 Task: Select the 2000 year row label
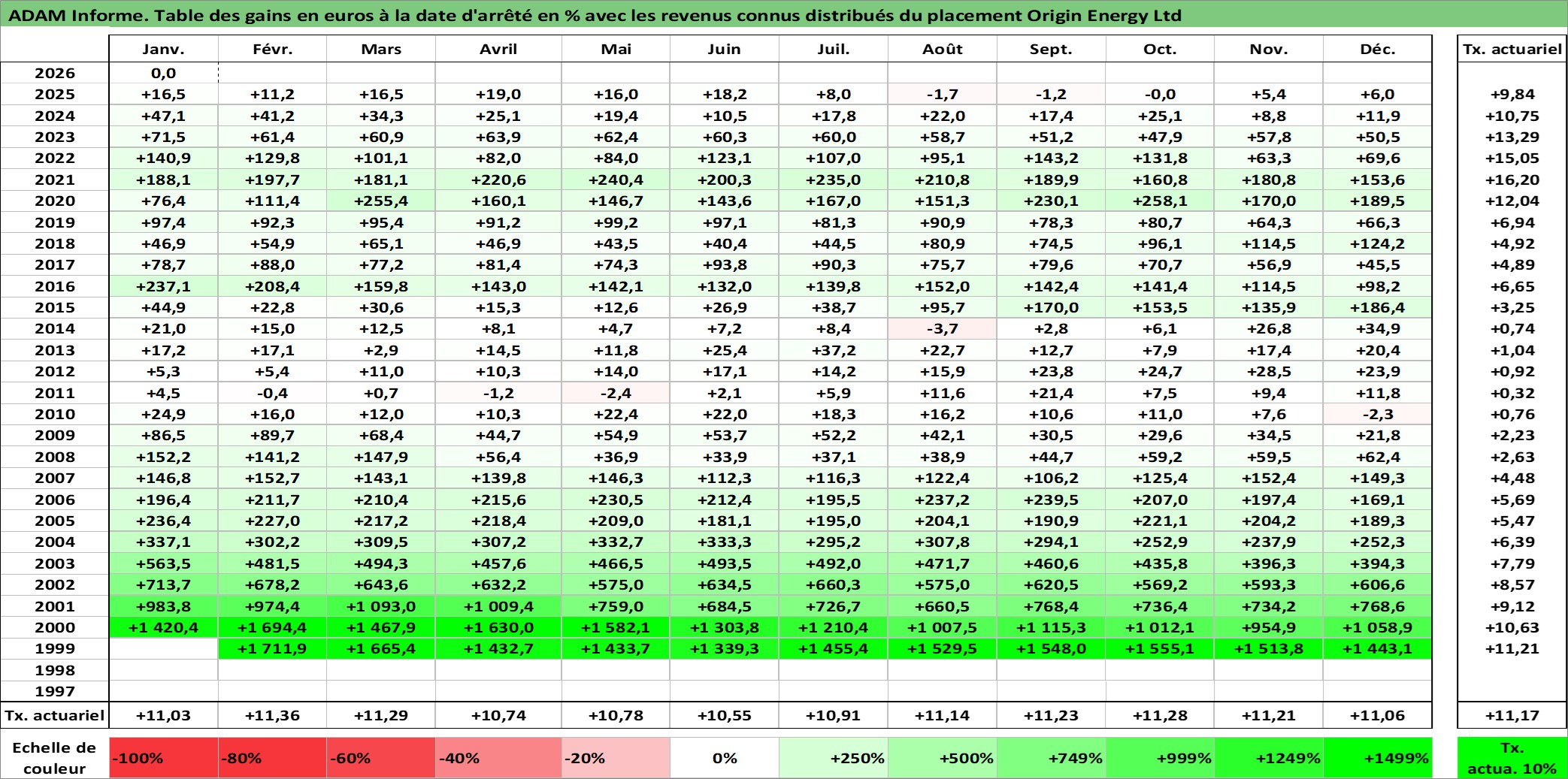55,627
